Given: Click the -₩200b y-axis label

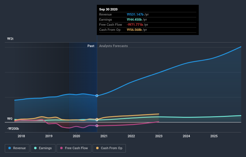Looking at the screenshot, I should click(x=13, y=129).
